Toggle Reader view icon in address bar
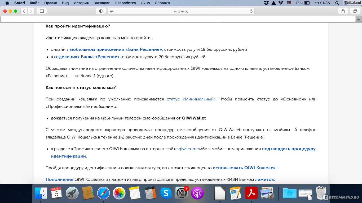Screen dimensions: 362x203 (x=112, y=11)
